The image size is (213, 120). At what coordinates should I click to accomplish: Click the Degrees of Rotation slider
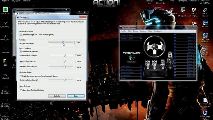click(61, 43)
